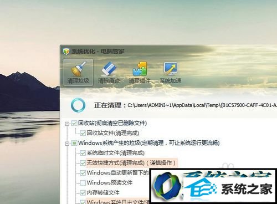Uncheck 回收站文件(清理完成) checkbox
Screen dimensions: 277x204
[x=83, y=133]
